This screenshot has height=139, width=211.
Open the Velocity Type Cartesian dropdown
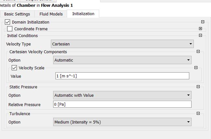click(122, 44)
